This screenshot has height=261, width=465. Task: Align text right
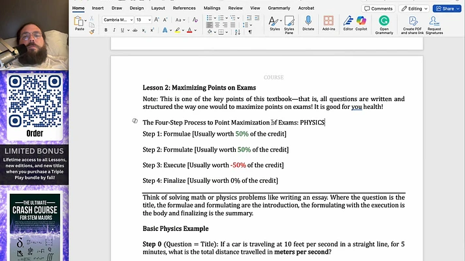(225, 25)
